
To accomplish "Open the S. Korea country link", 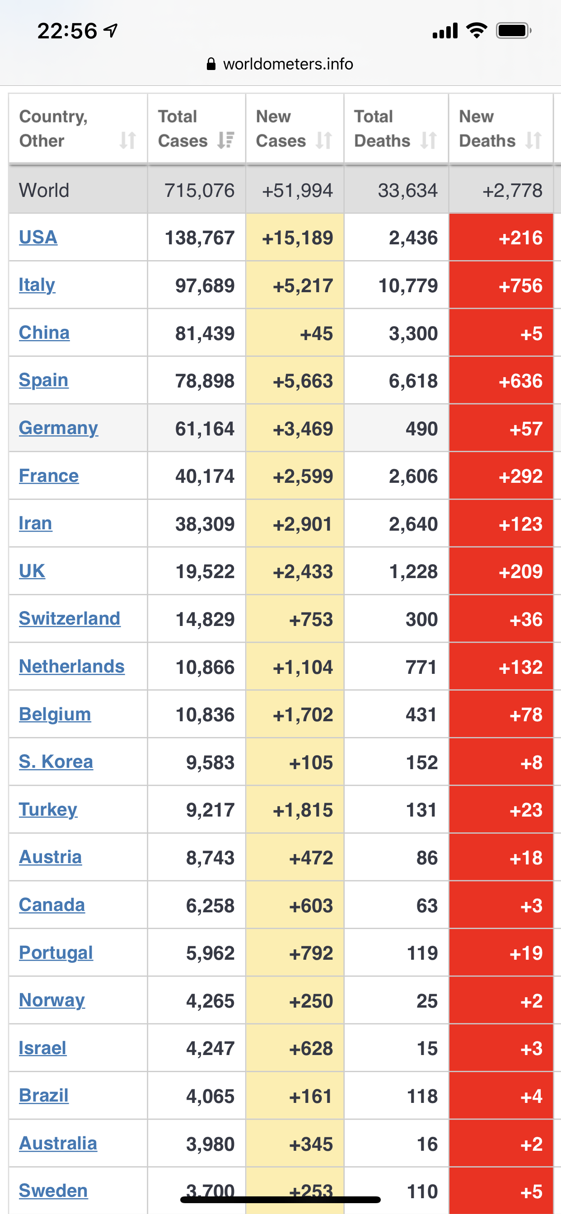I will point(56,761).
